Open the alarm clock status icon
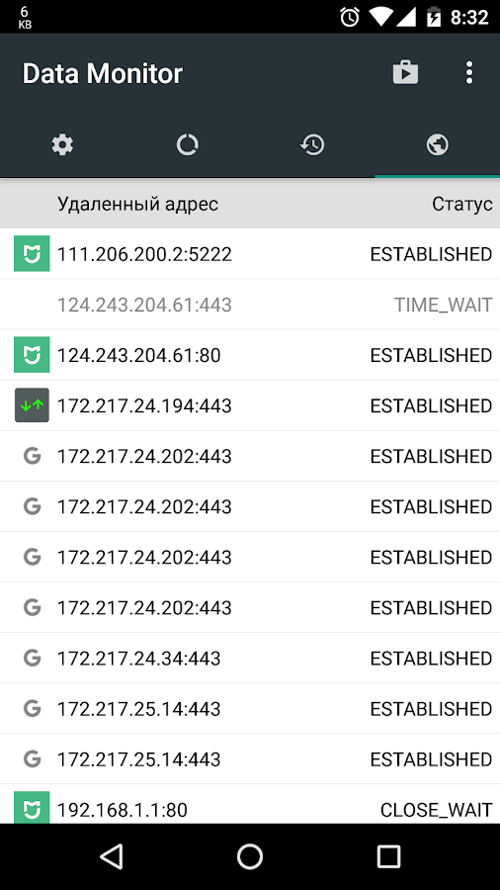Viewport: 500px width, 890px height. click(x=350, y=17)
